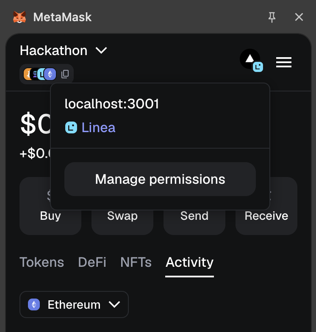Image resolution: width=316 pixels, height=332 pixels.
Task: Expand the Hackathon account selector
Action: [x=53, y=51]
